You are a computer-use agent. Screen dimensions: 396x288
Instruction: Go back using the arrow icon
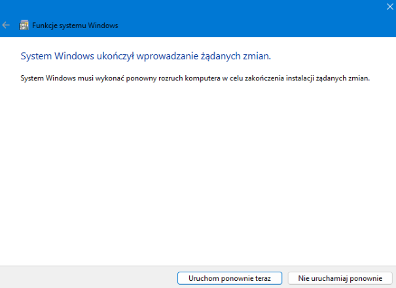pos(6,25)
